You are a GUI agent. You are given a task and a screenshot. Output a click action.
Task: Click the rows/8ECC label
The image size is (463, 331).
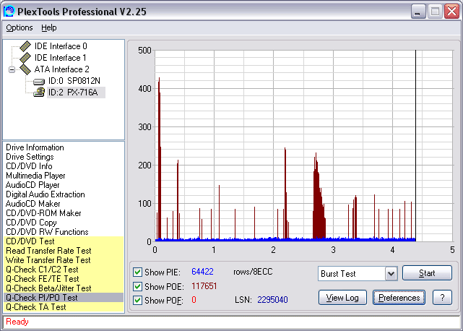[x=253, y=272]
